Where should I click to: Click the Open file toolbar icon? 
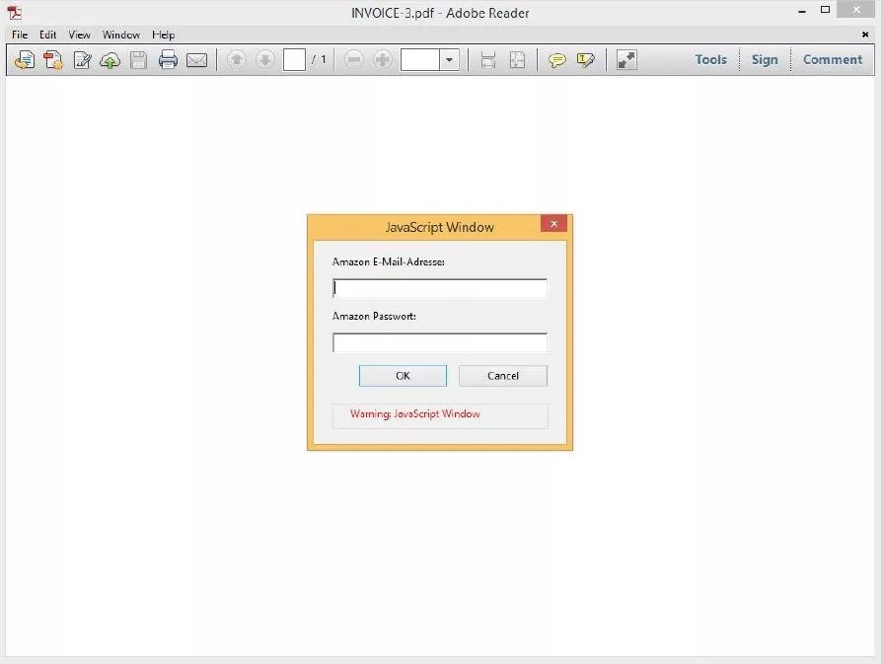(x=25, y=60)
